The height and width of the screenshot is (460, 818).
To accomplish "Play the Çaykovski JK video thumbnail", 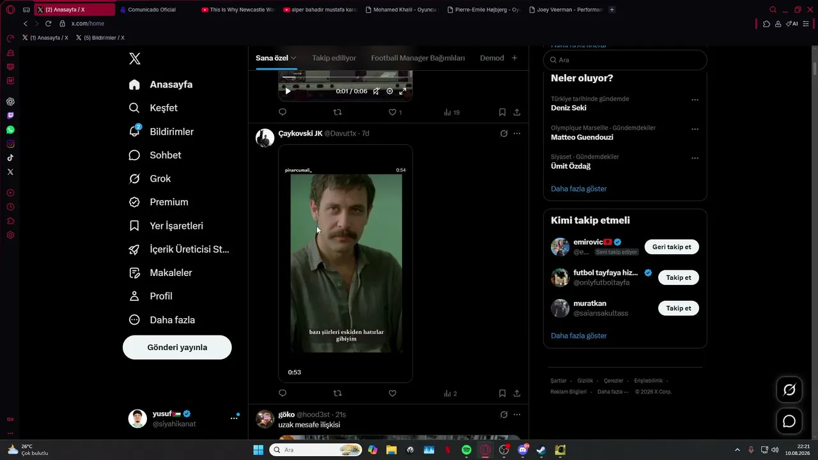I will [346, 264].
